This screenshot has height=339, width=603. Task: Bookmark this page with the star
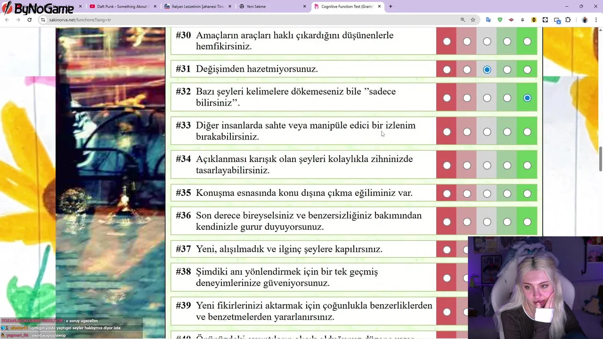pos(473,20)
